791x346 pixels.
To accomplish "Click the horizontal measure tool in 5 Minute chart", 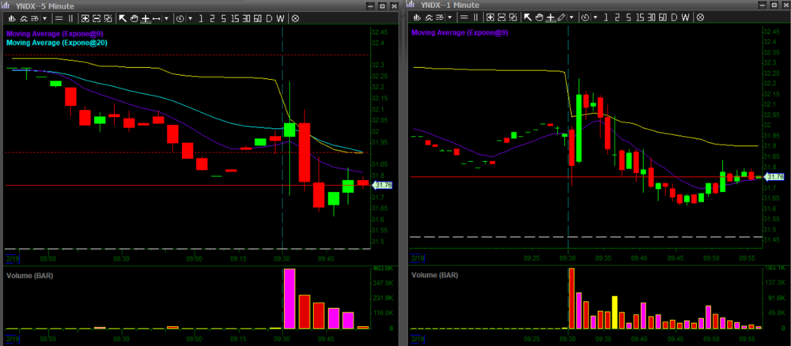I will [157, 17].
